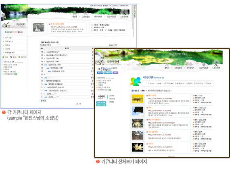The height and width of the screenshot is (169, 230).
Task: Click the teapot icon beside 커뮤니티 header
Action: (6, 25)
